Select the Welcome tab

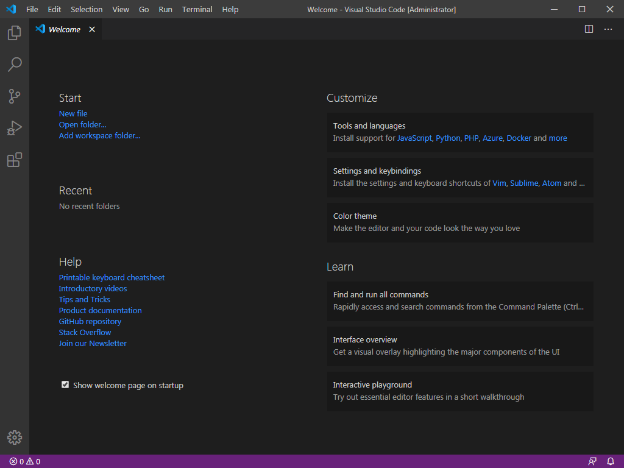[x=63, y=29]
